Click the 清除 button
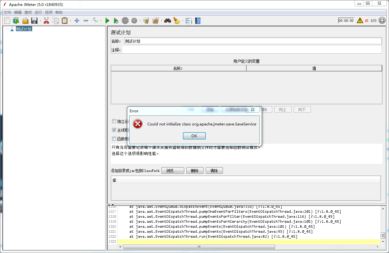The image size is (389, 253). [214, 171]
